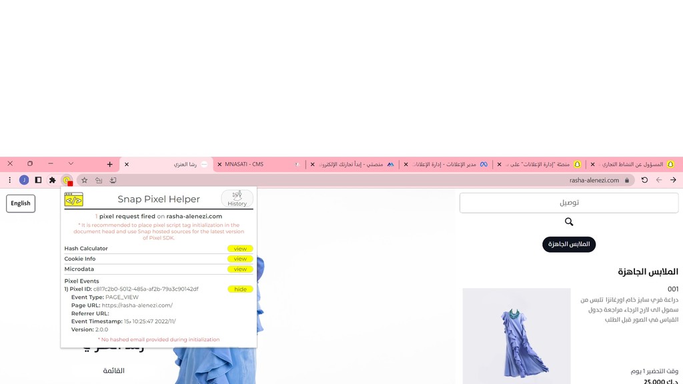
Task: Close the رشا العنزي tab
Action: point(127,165)
